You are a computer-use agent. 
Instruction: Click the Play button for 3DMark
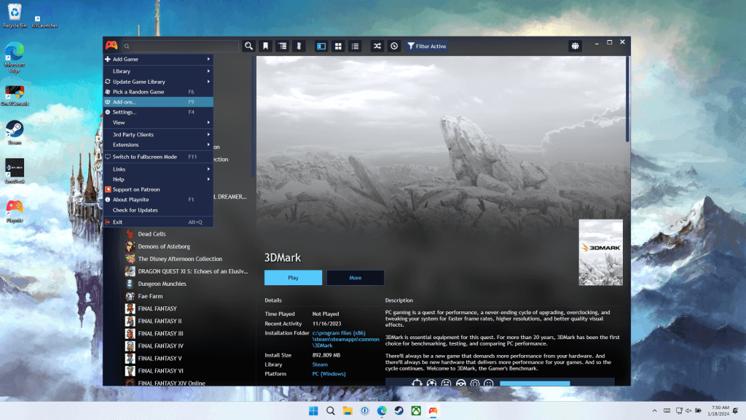[293, 278]
